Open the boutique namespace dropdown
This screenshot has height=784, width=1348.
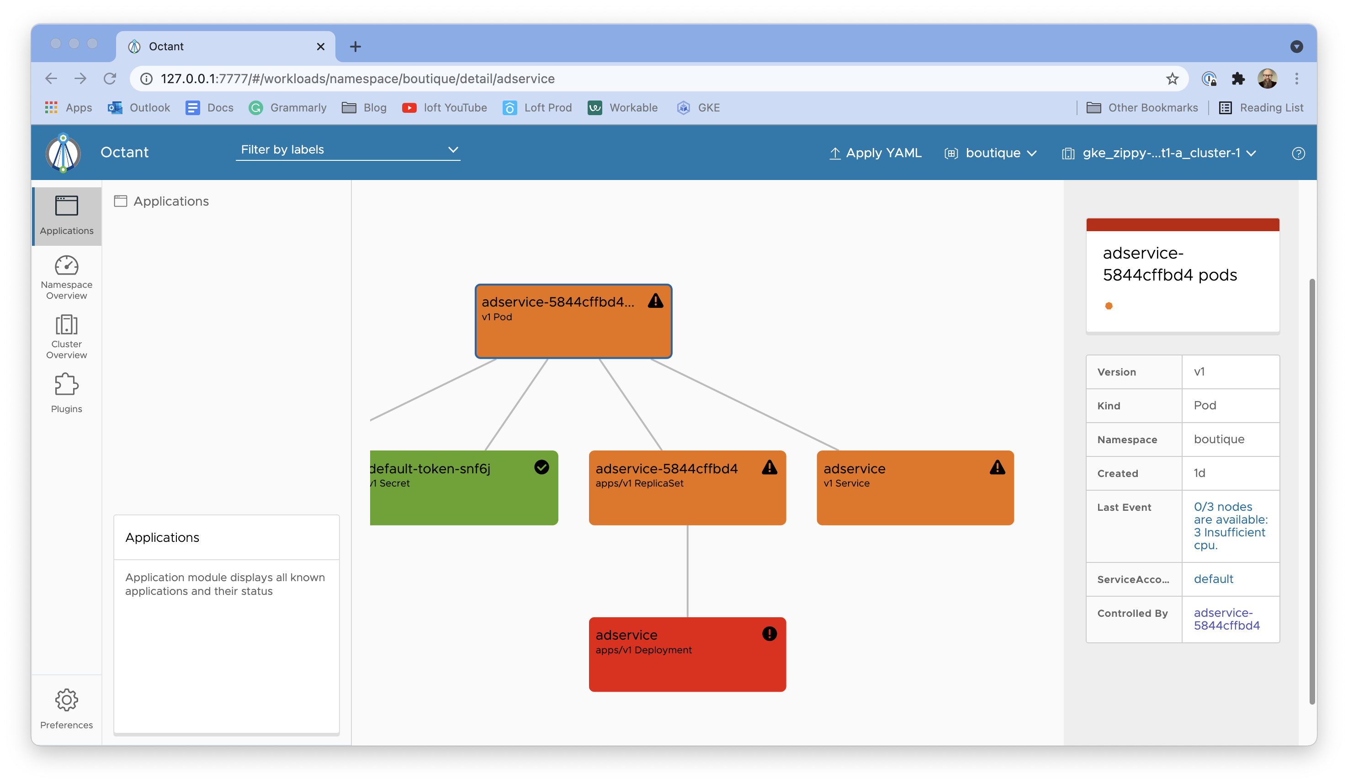click(x=992, y=153)
